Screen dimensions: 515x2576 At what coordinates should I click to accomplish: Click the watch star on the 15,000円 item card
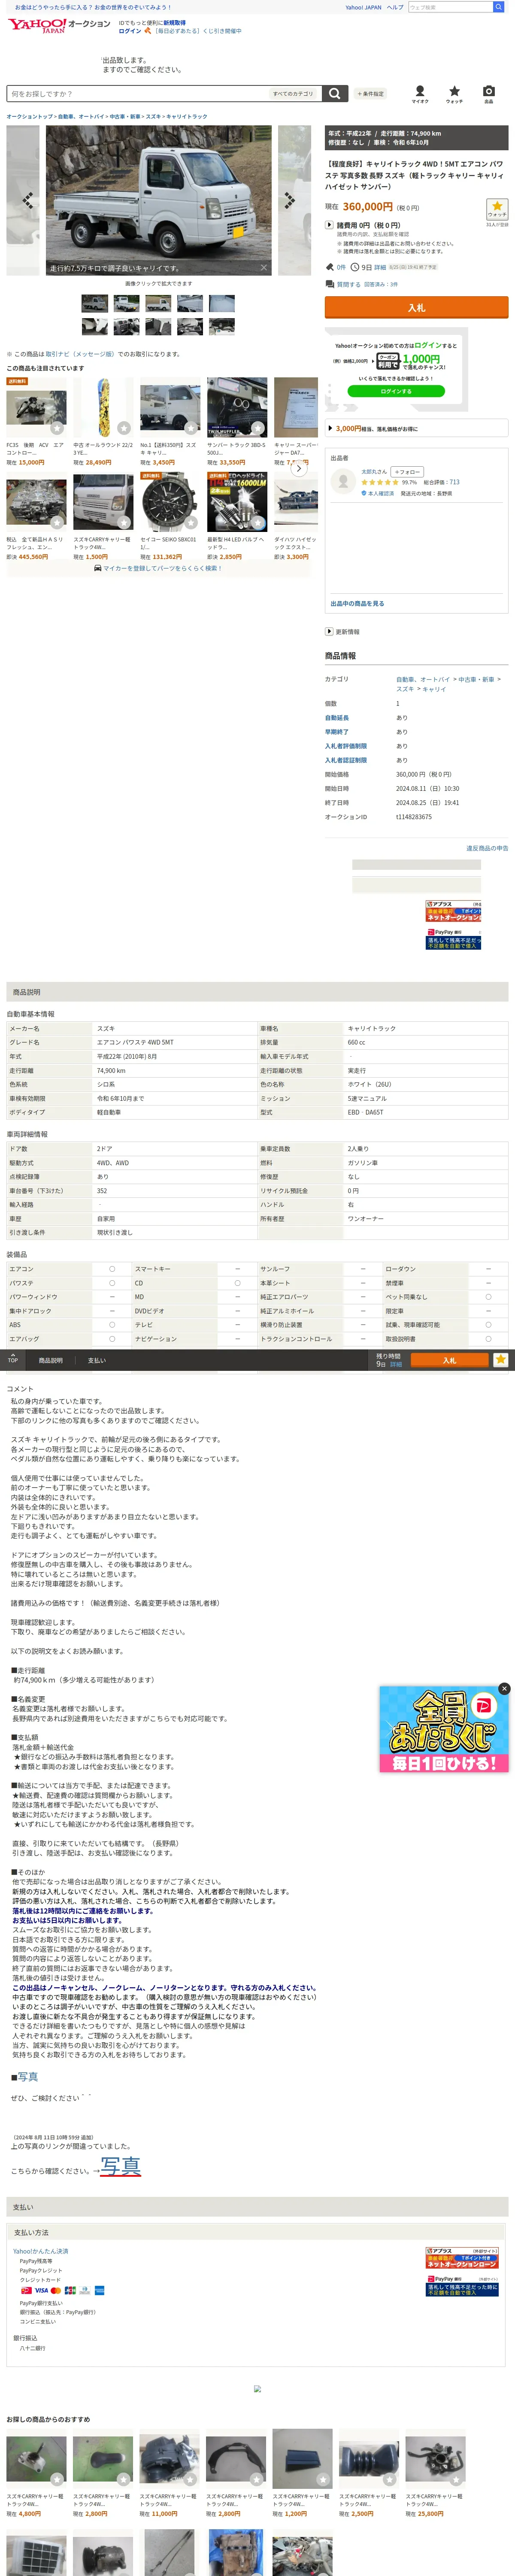click(57, 428)
